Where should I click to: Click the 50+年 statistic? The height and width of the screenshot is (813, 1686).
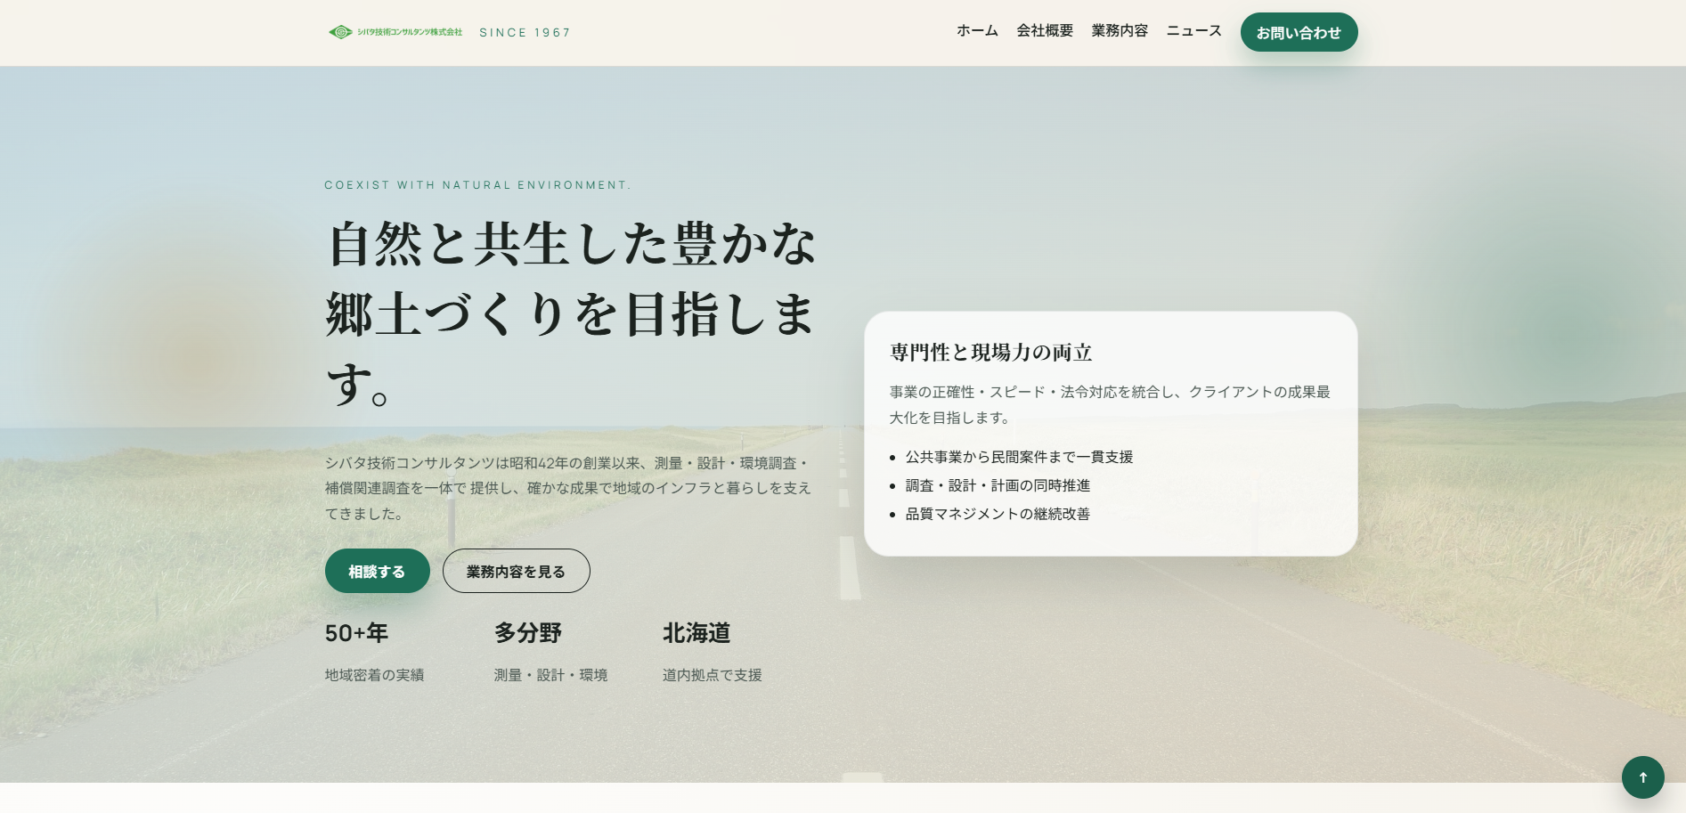click(356, 633)
